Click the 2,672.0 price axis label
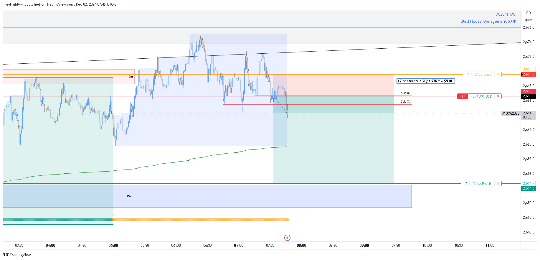Screen dimensions: 540x260 [529, 57]
